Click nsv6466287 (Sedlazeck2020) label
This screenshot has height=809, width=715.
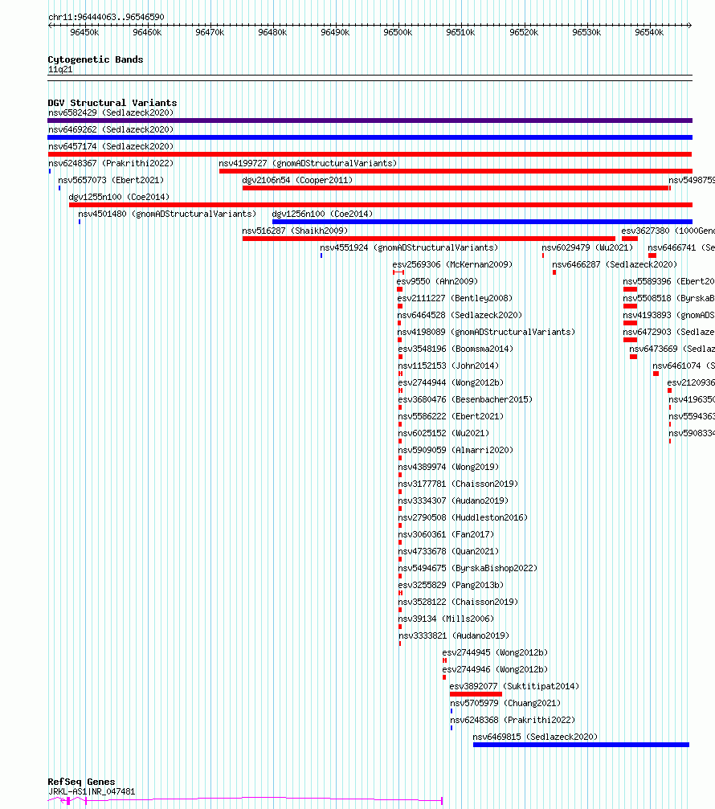coord(615,264)
